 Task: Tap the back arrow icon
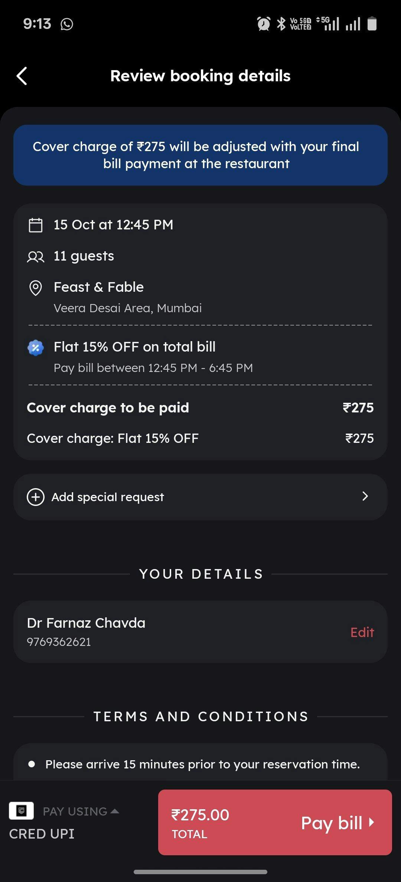tap(22, 76)
